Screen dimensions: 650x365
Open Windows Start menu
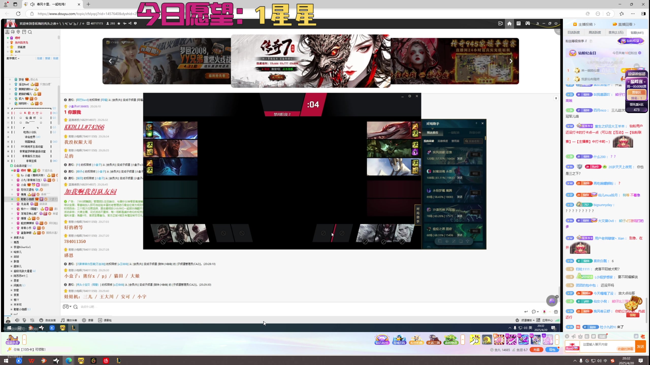pyautogui.click(x=6, y=360)
